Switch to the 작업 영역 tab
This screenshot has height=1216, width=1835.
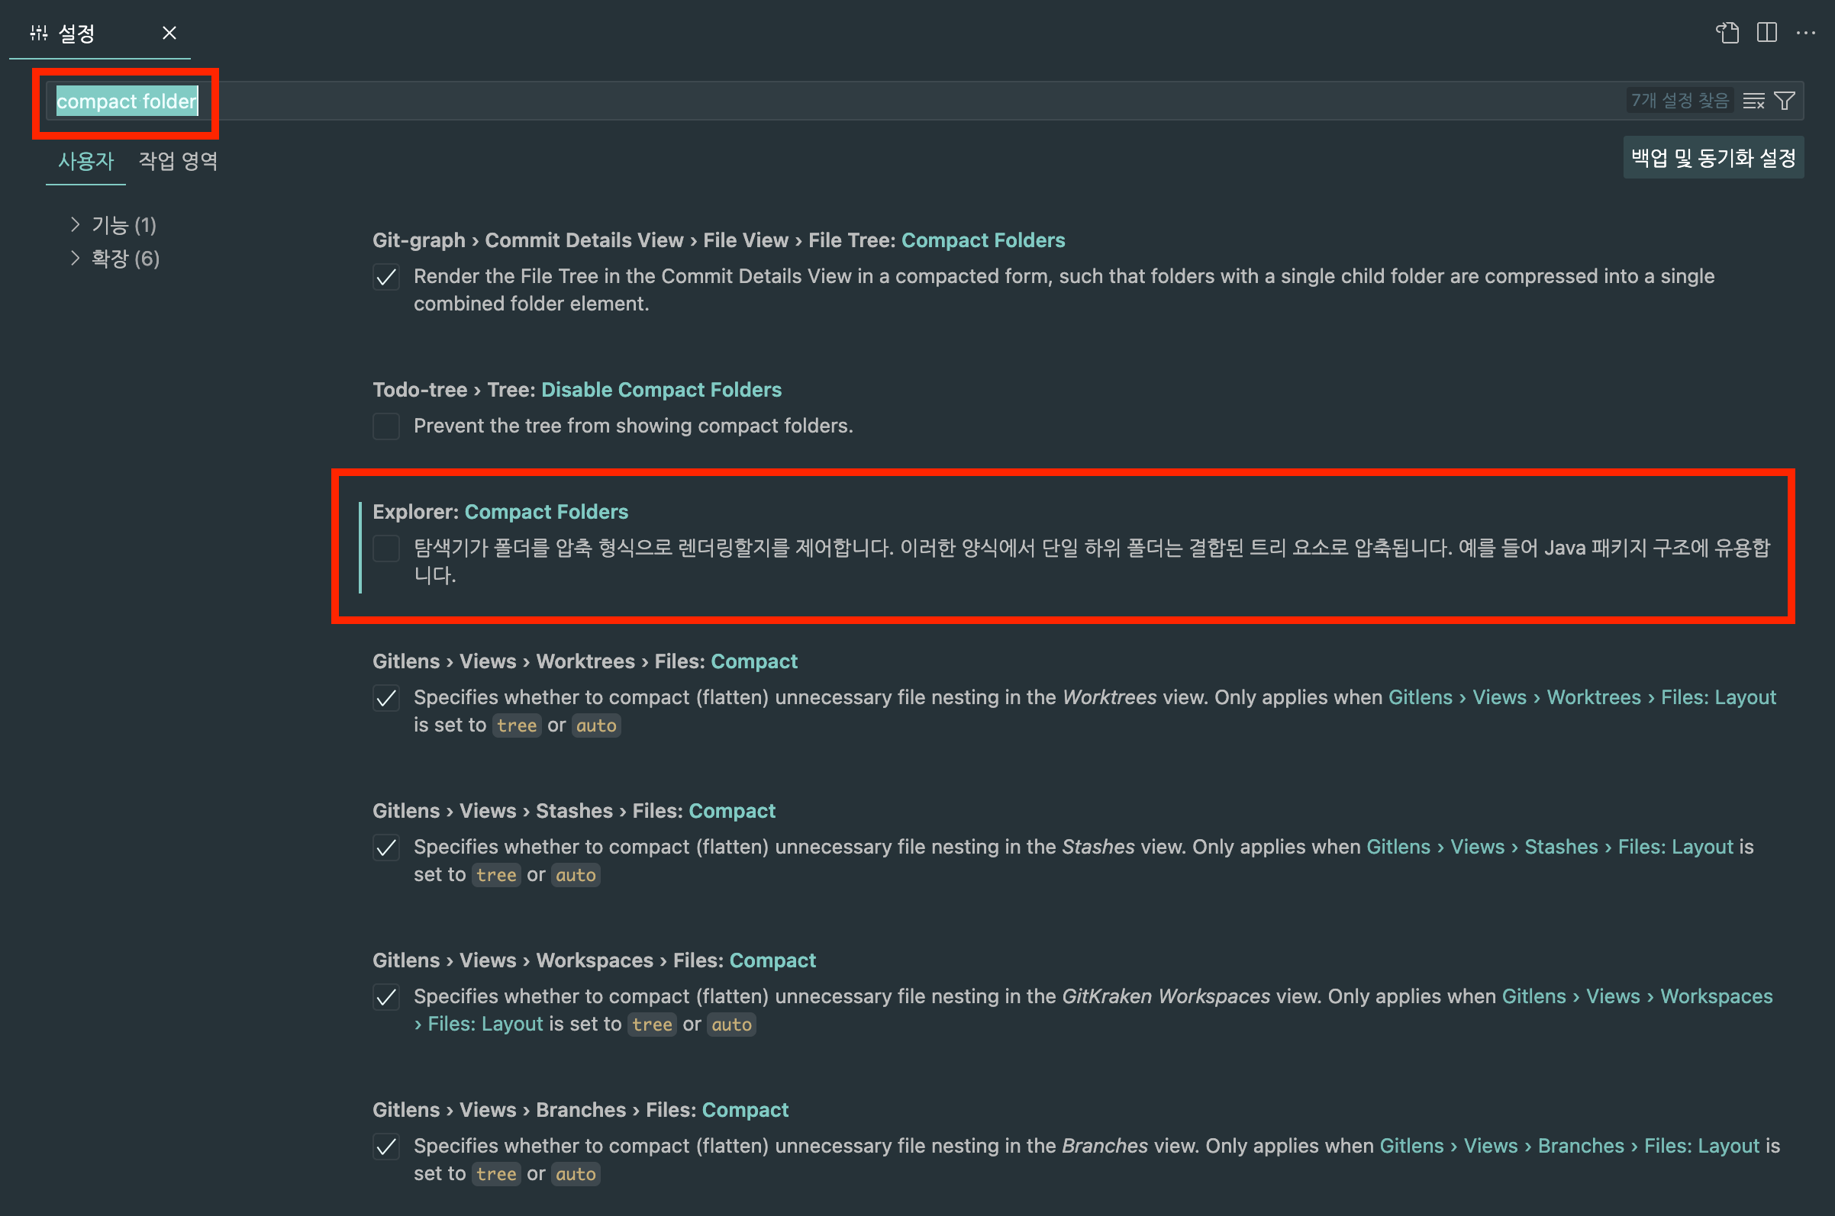click(x=178, y=160)
